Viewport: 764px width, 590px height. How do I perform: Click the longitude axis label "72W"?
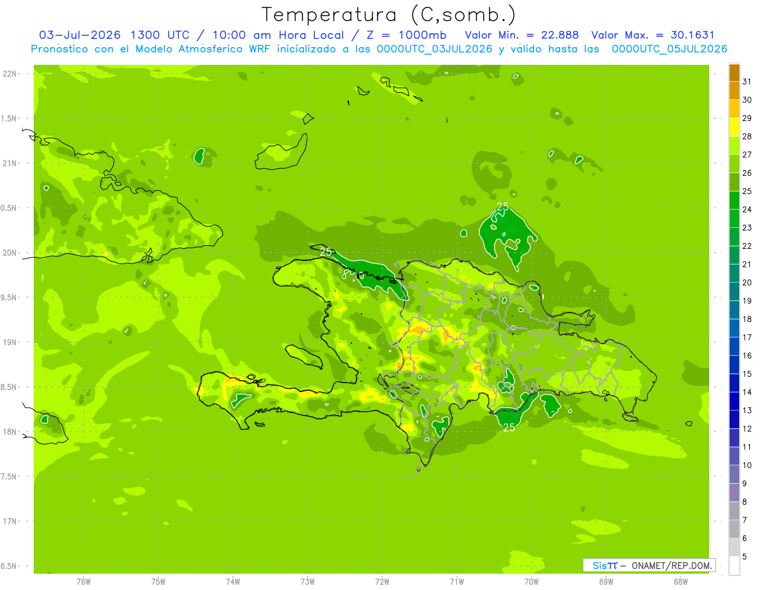point(382,582)
